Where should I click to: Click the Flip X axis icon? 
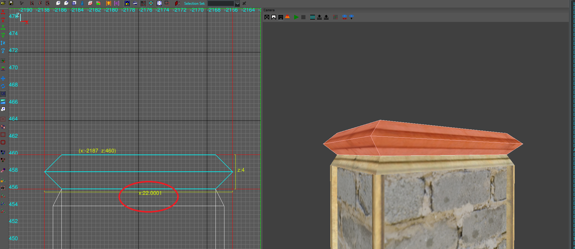coord(3,12)
